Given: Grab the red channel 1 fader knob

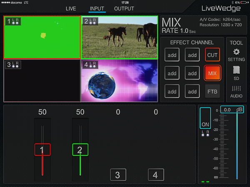Looking at the screenshot, I should (42, 150).
